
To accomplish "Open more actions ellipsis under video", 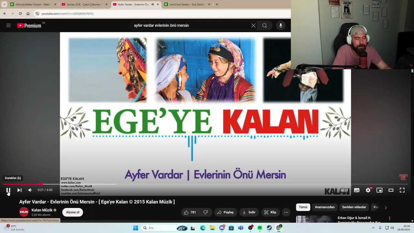I will point(286,212).
